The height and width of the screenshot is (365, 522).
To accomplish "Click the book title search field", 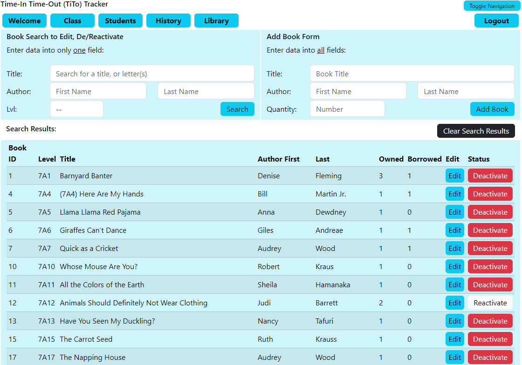I will coord(152,73).
